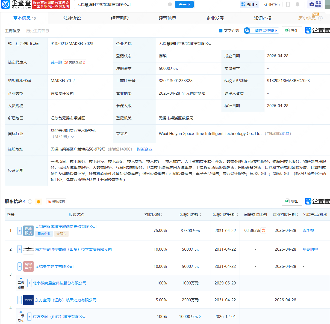This screenshot has width=330, height=324.
Task: Expand sub-shareholder 东方空间（山东）科技有限公司
Action: pyautogui.click(x=30, y=317)
